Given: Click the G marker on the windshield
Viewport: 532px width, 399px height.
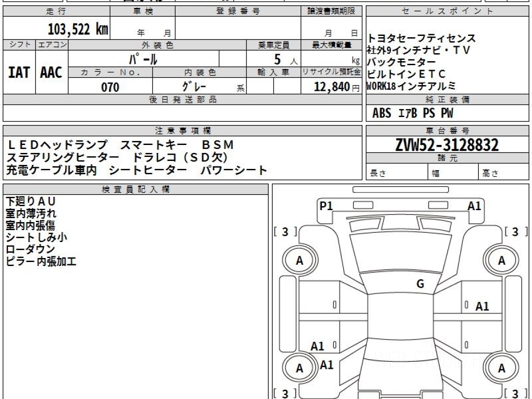Looking at the screenshot, I should tap(420, 284).
